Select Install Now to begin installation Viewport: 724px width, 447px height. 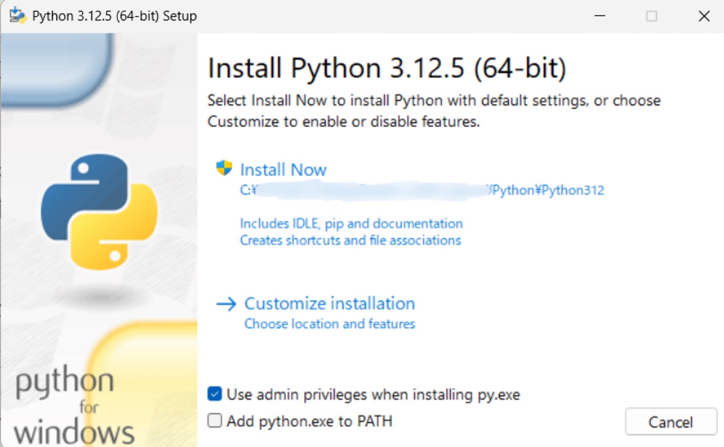click(283, 169)
